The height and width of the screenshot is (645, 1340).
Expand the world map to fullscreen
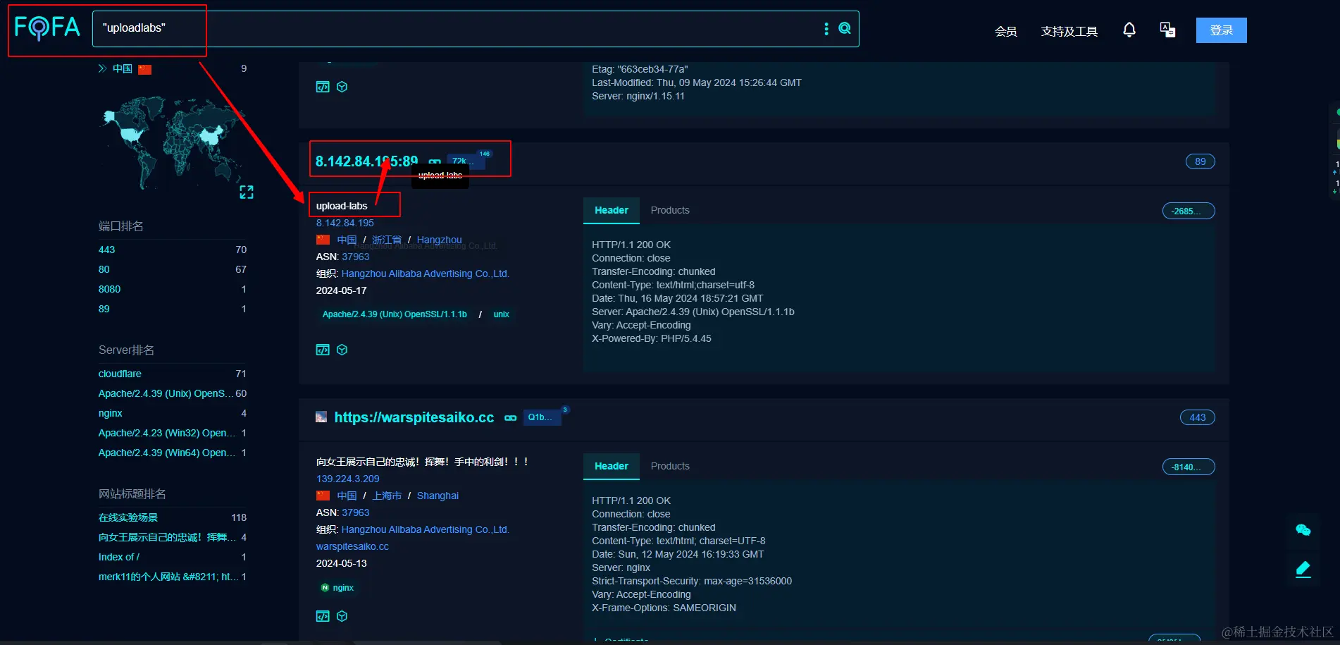[246, 192]
